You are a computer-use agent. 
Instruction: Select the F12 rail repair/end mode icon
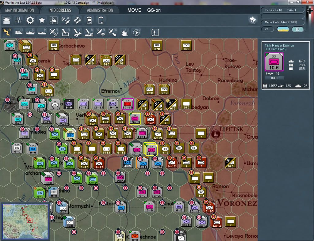[136, 32]
